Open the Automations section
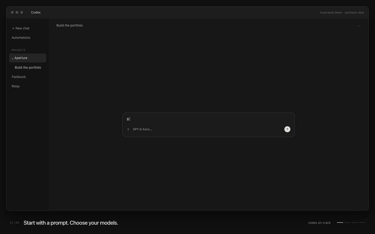 tap(21, 38)
